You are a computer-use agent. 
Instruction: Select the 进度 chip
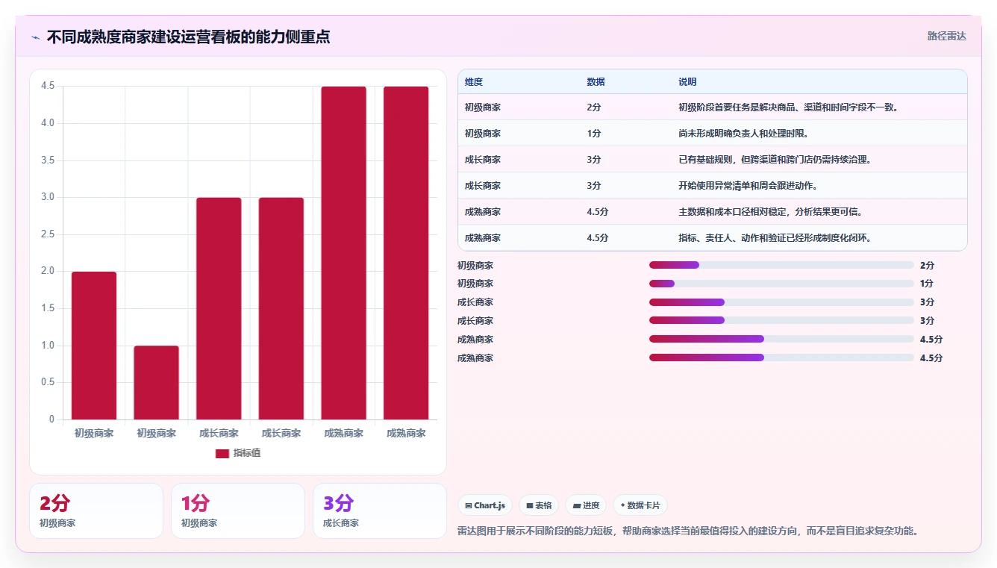[x=586, y=505]
